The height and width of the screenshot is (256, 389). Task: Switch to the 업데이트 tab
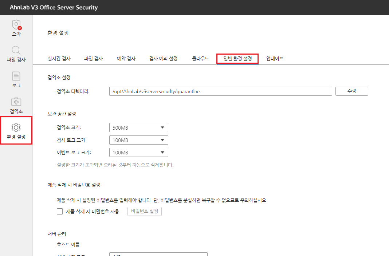pyautogui.click(x=275, y=59)
